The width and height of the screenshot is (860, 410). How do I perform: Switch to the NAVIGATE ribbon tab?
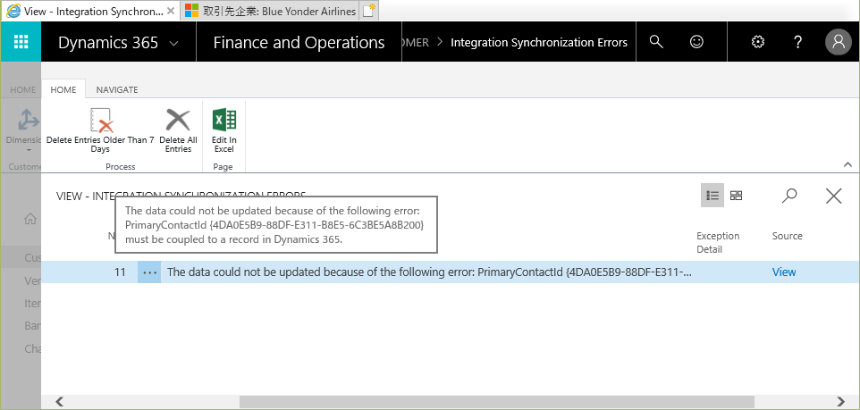point(117,89)
